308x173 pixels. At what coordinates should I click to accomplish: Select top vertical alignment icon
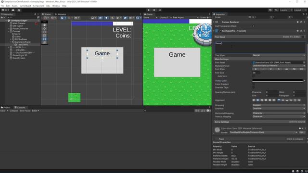[x=279, y=100]
